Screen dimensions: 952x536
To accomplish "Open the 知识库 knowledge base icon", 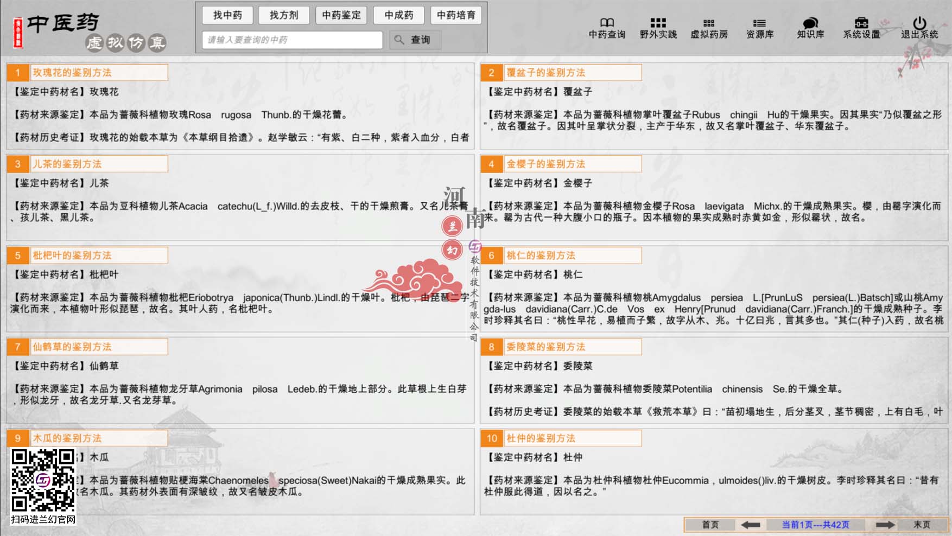I will (809, 28).
